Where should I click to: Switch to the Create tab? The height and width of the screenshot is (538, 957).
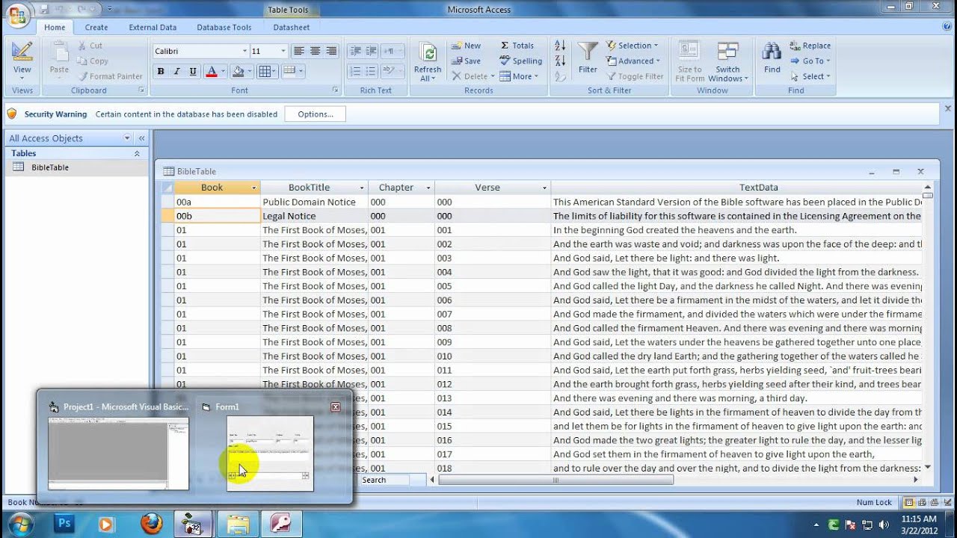(x=96, y=28)
